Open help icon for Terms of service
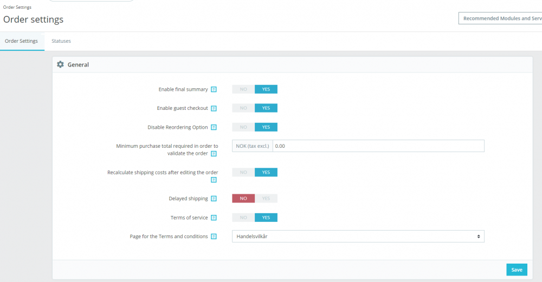This screenshot has height=282, width=542. click(x=214, y=218)
